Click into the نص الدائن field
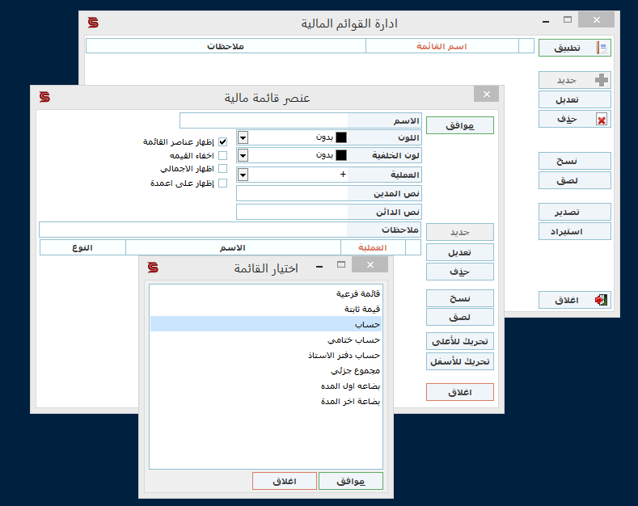The width and height of the screenshot is (638, 506). coord(292,212)
